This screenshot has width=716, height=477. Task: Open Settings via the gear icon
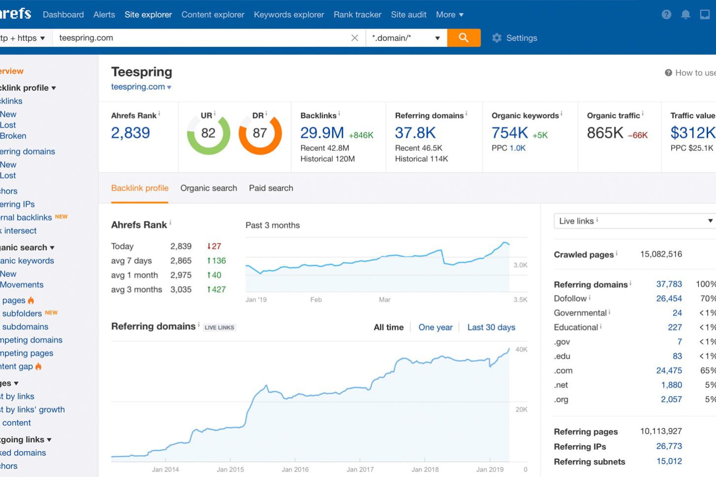pyautogui.click(x=497, y=37)
